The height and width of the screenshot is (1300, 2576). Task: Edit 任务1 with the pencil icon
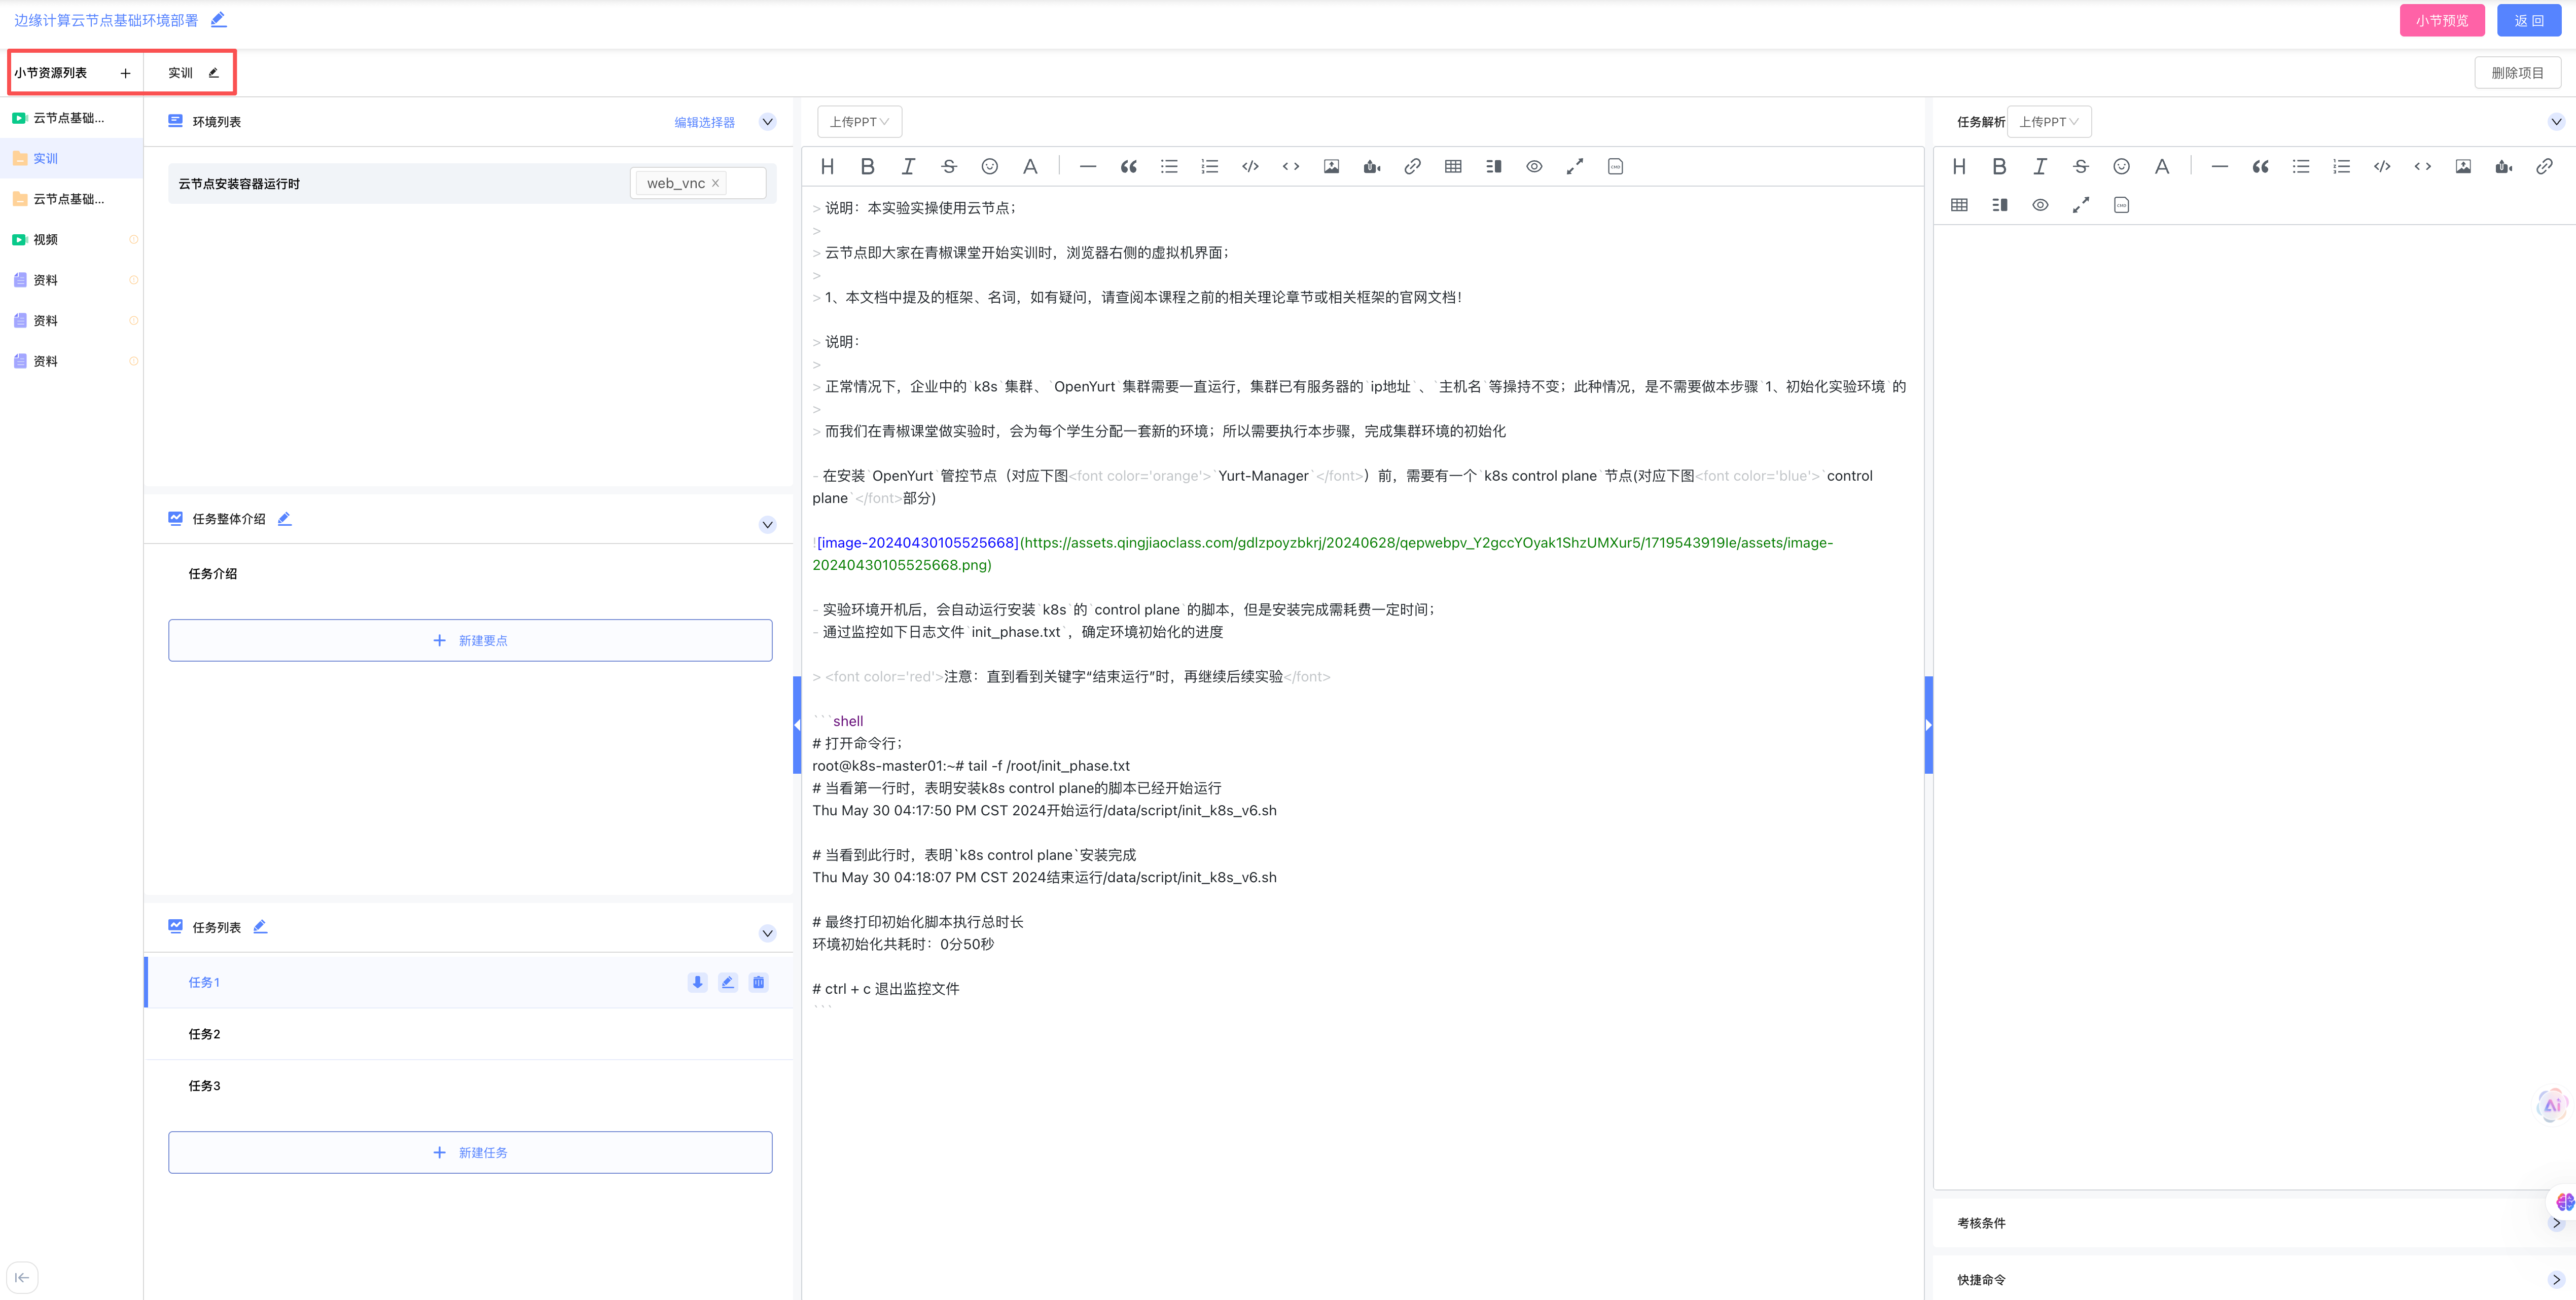(728, 982)
